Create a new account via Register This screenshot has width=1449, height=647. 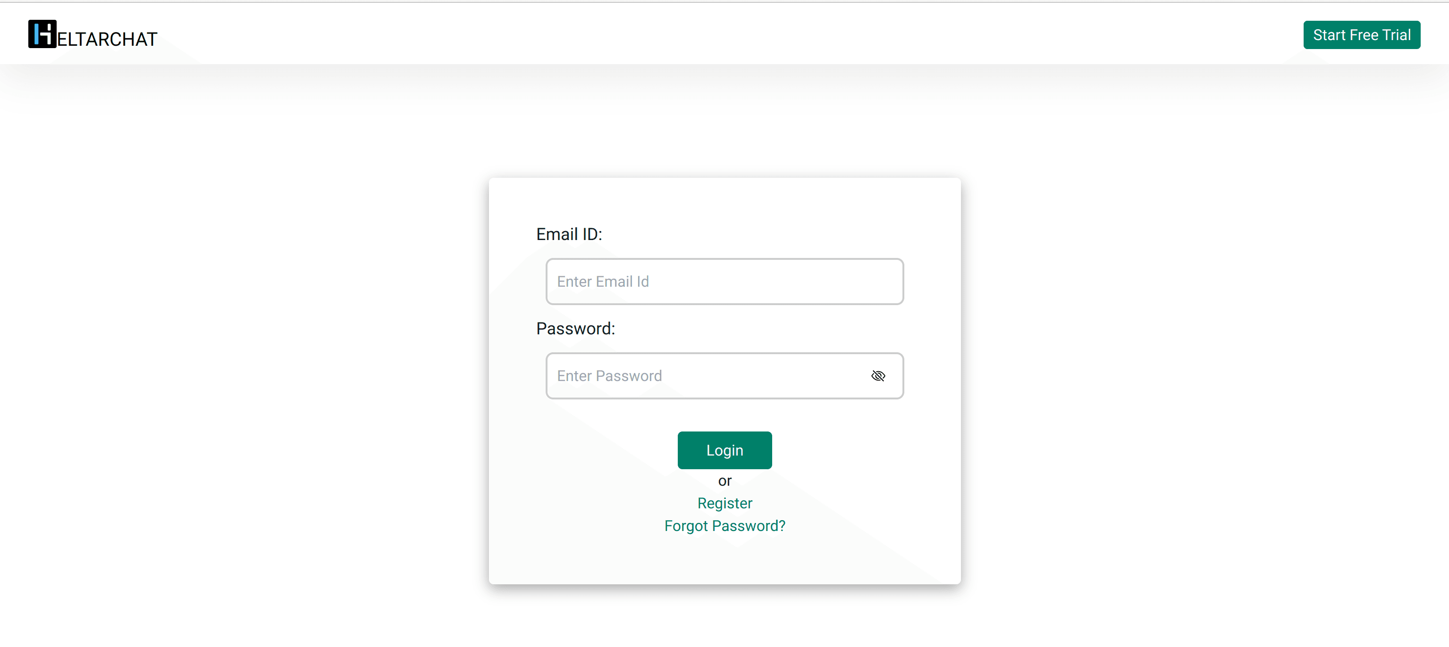click(x=724, y=503)
